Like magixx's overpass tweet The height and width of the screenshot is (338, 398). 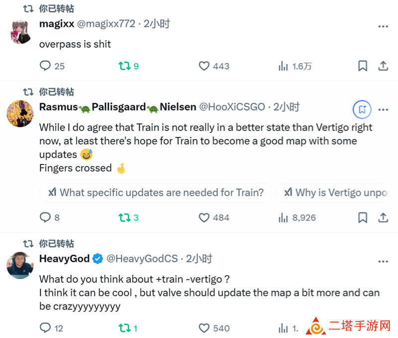pyautogui.click(x=214, y=66)
